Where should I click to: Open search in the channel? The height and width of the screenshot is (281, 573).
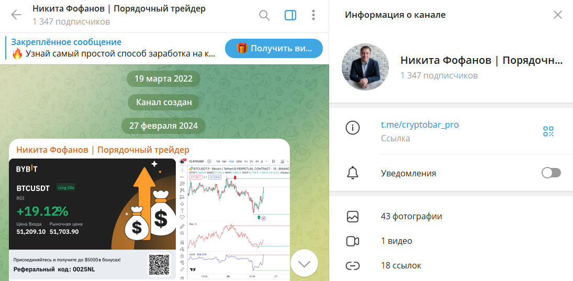264,15
